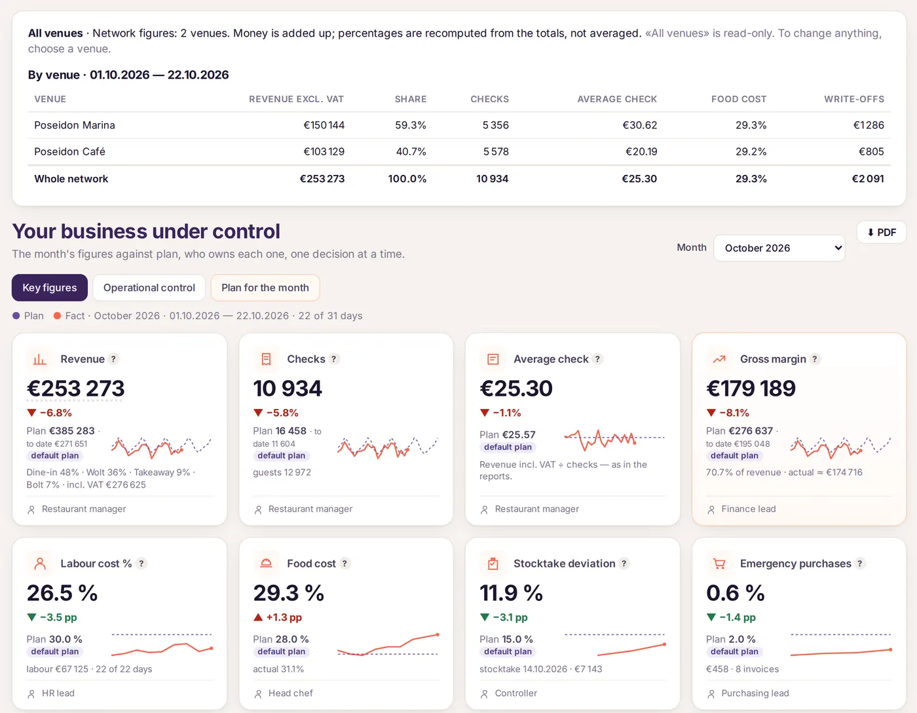This screenshot has width=917, height=713.
Task: Click the Controller owner label
Action: (x=516, y=693)
